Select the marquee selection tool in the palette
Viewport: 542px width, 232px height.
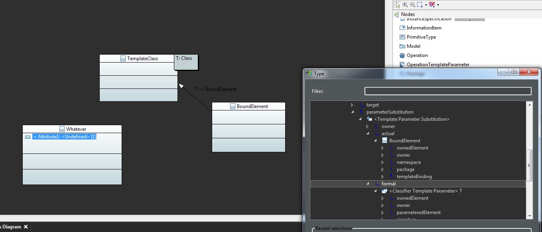pyautogui.click(x=420, y=5)
